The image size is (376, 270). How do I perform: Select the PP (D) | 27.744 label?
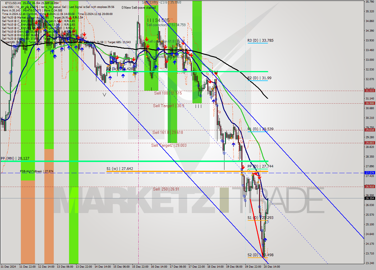260,166
